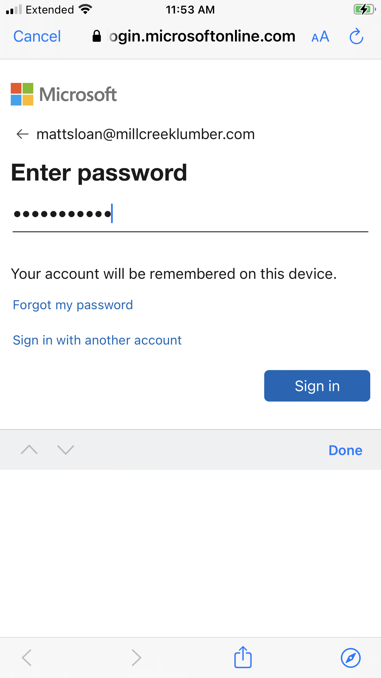The image size is (381, 678).
Task: Open the AA text size menu
Action: pos(320,37)
